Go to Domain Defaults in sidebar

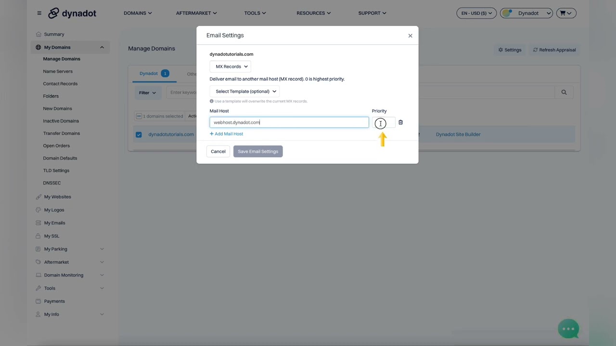coord(60,158)
